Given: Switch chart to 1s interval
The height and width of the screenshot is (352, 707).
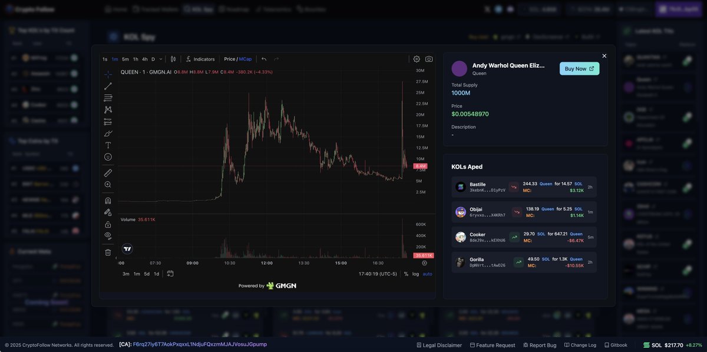Looking at the screenshot, I should tap(105, 59).
